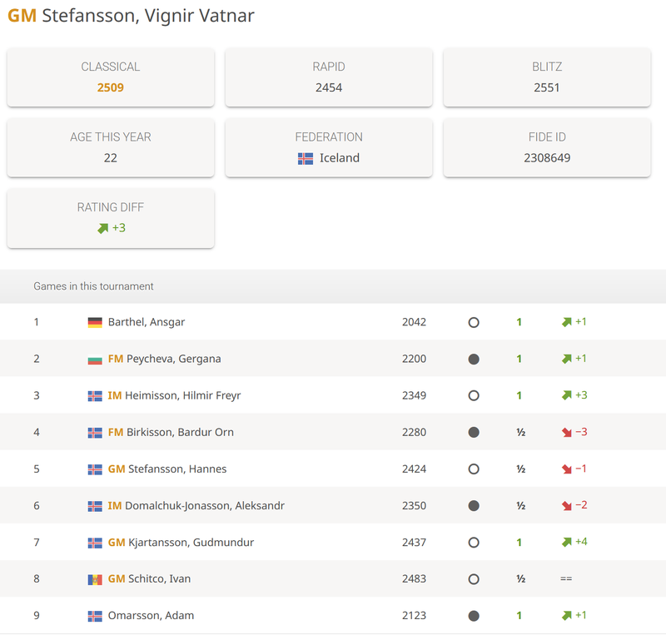Click green up arrow for Kjartansson's game
The height and width of the screenshot is (635, 666).
click(x=566, y=542)
